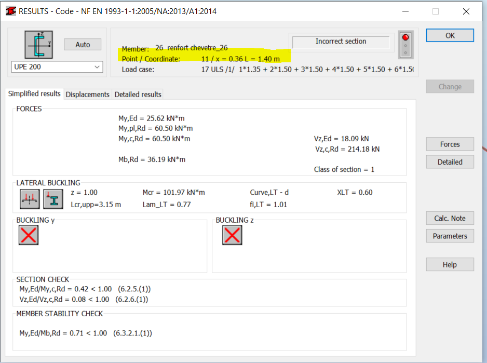
Task: Switch to the Displacements tab
Action: pyautogui.click(x=87, y=94)
